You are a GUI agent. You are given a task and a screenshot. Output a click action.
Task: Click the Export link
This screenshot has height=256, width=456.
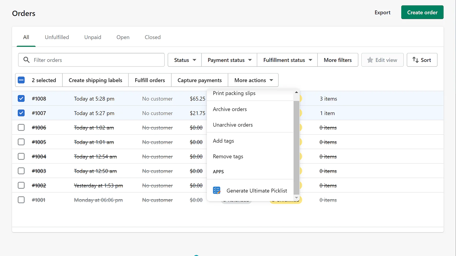tap(382, 13)
